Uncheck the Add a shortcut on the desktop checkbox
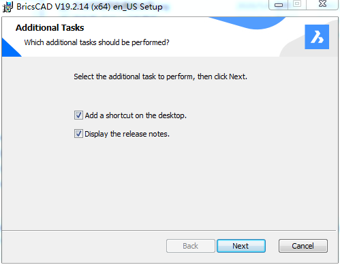This screenshot has height=265, width=340. coord(78,115)
